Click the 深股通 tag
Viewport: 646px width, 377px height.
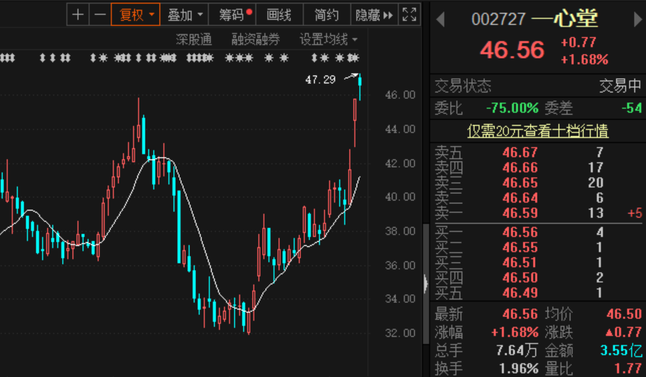pos(193,40)
